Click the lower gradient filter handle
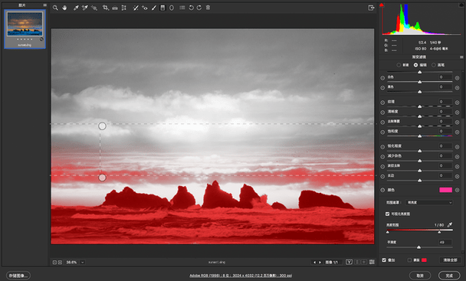 coord(102,178)
